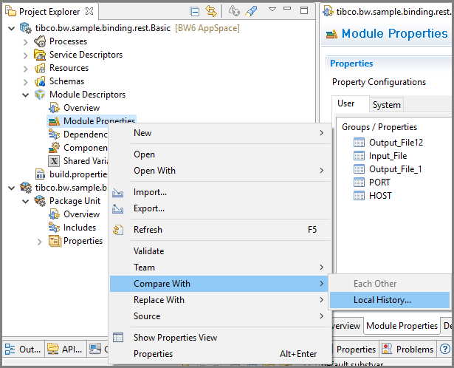Click the build.properties file icon

[x=40, y=174]
